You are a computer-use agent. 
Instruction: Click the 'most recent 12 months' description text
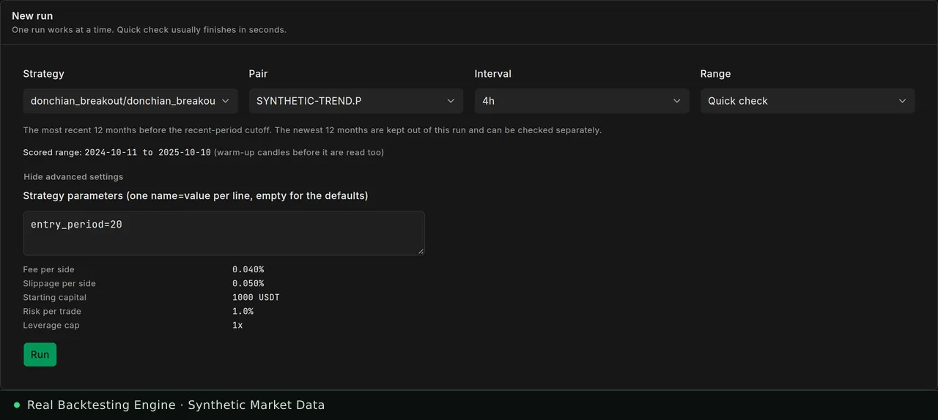pyautogui.click(x=312, y=130)
